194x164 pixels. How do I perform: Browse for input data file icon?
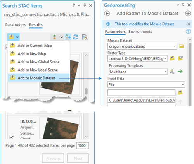(180, 92)
